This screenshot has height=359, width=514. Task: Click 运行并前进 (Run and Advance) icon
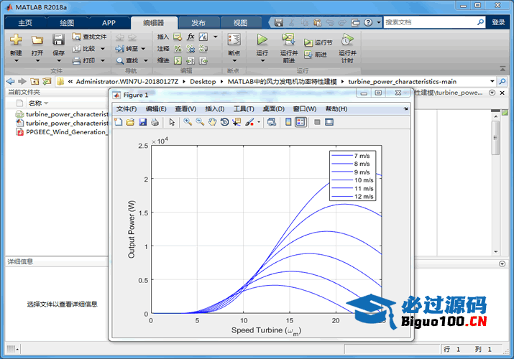tap(288, 39)
